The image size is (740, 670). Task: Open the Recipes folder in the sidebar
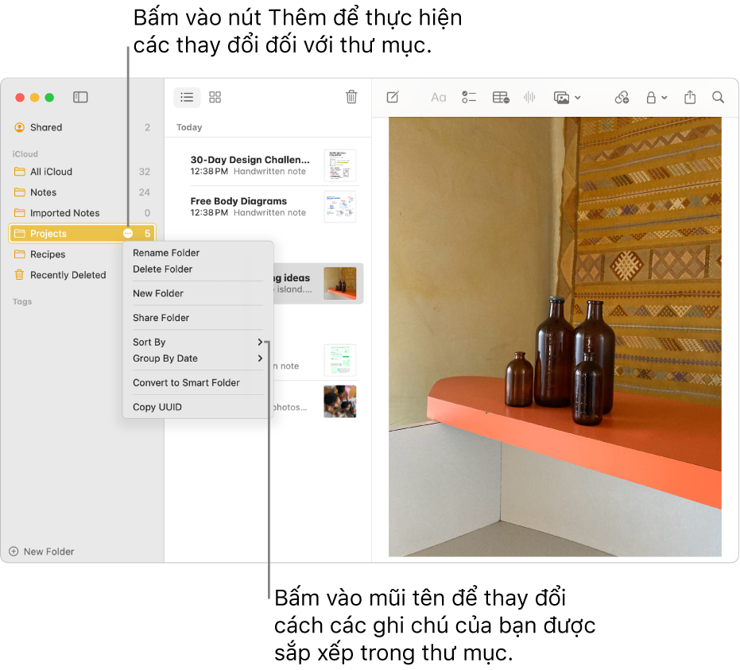point(48,254)
